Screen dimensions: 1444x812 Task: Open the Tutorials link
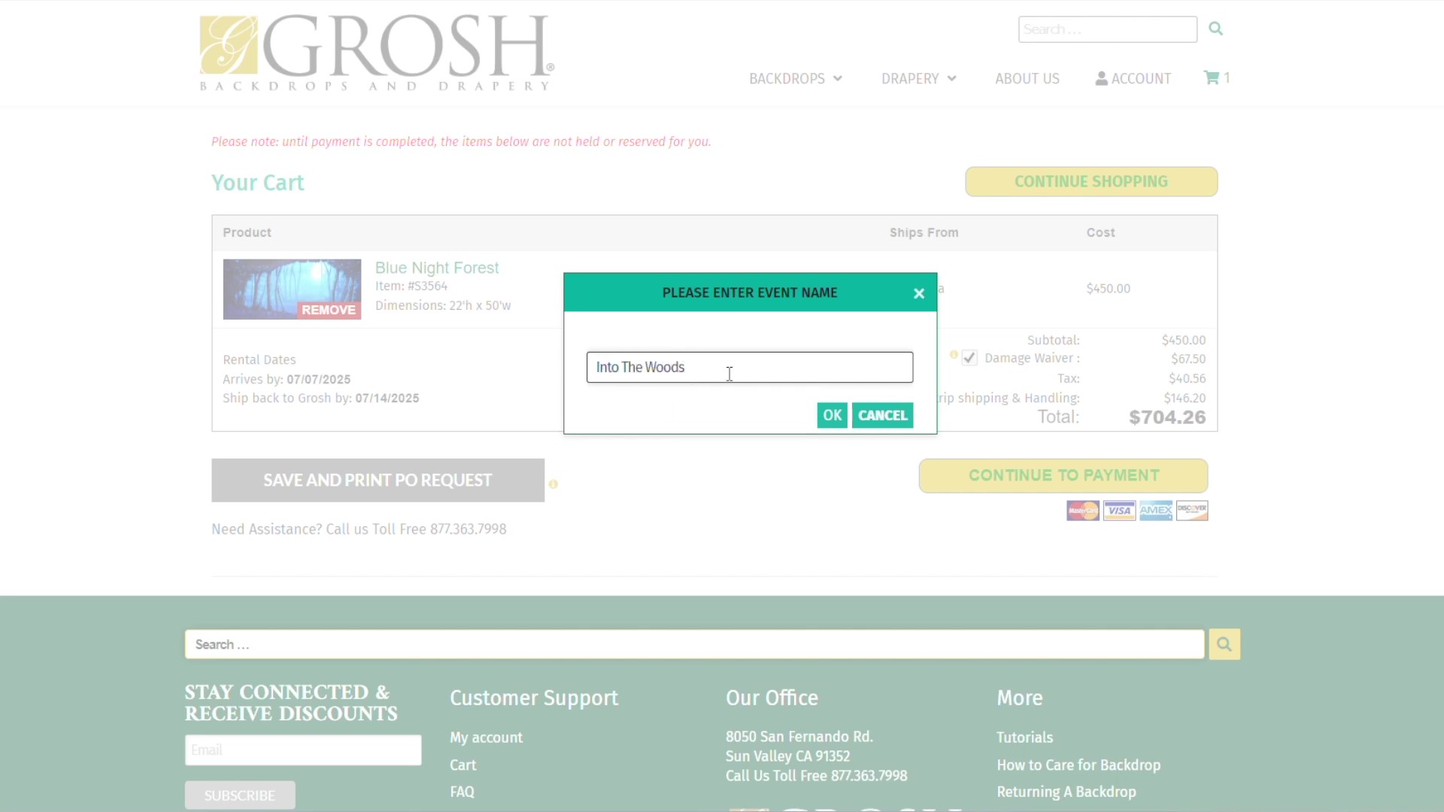tap(1024, 738)
